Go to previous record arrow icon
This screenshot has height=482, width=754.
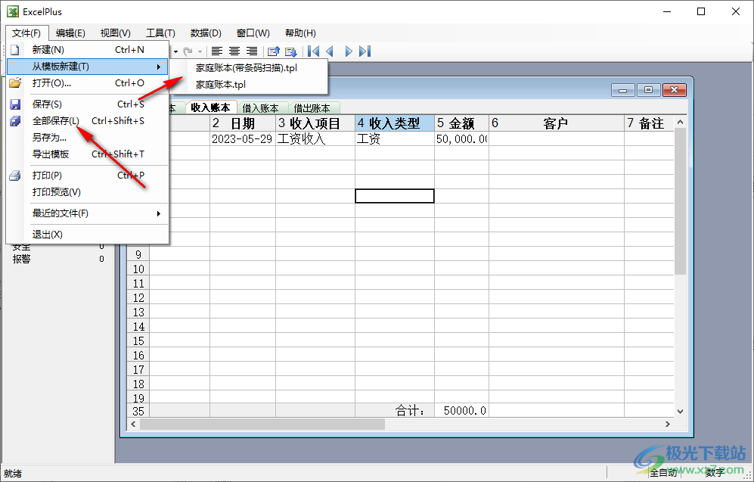pyautogui.click(x=330, y=51)
